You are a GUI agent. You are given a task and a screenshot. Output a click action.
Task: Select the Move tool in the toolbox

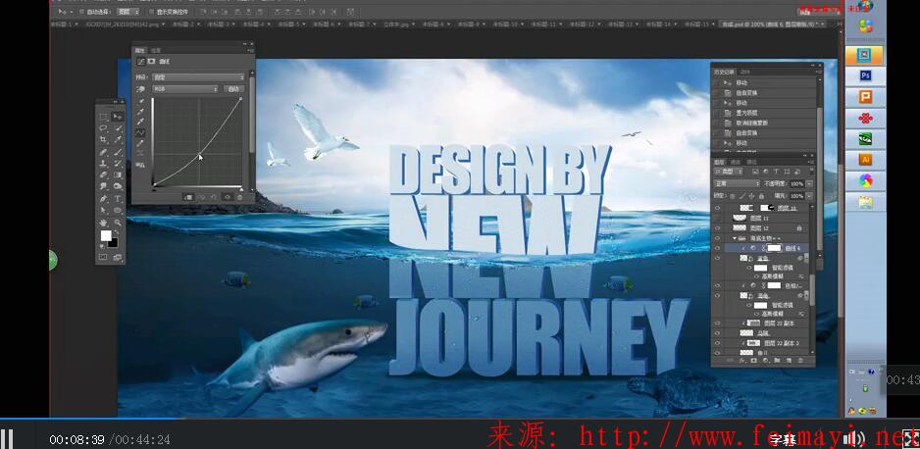pos(118,117)
